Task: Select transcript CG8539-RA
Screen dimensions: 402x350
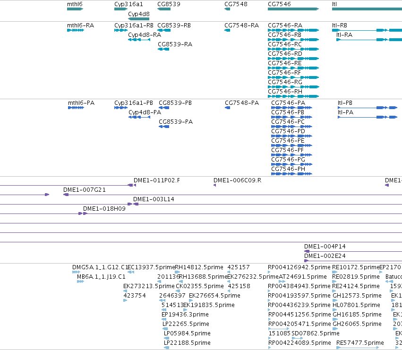Action: pos(163,49)
